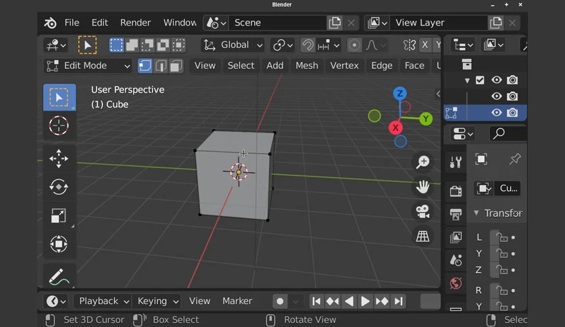Open the Mesh menu
The image size is (565, 327).
click(307, 66)
